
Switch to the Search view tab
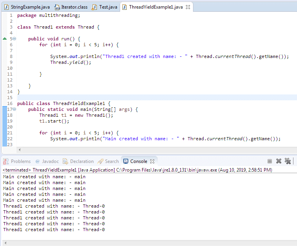point(111,161)
